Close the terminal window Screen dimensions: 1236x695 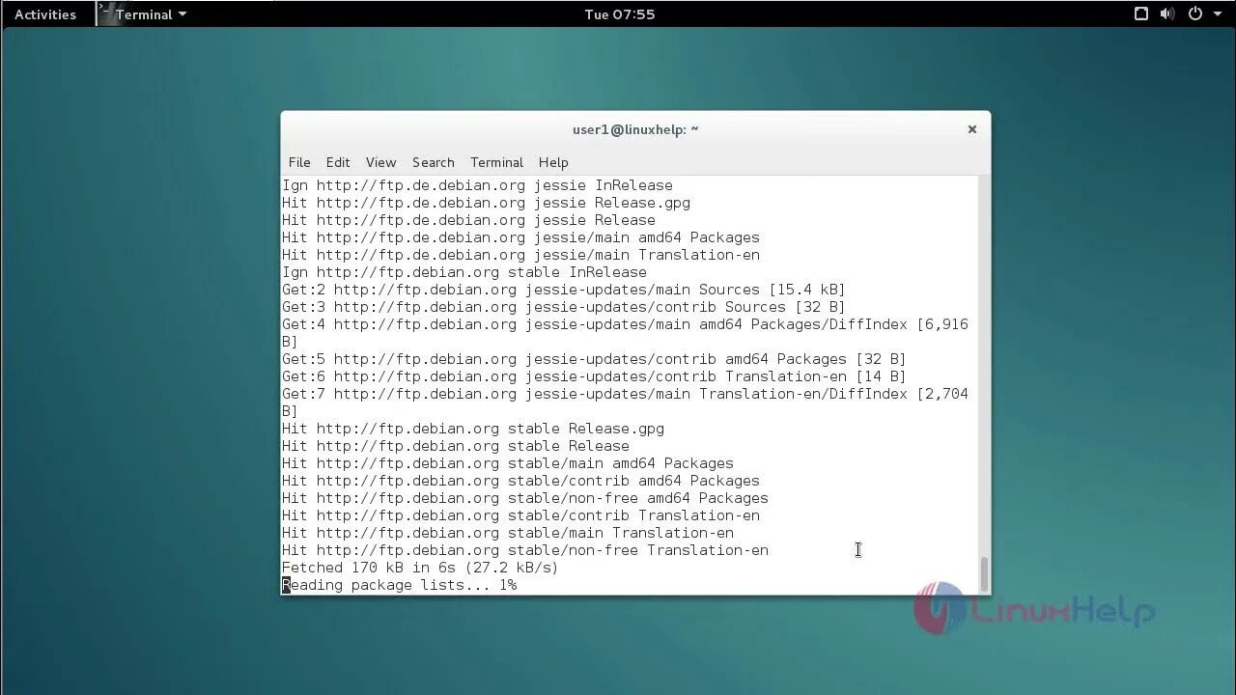(972, 129)
